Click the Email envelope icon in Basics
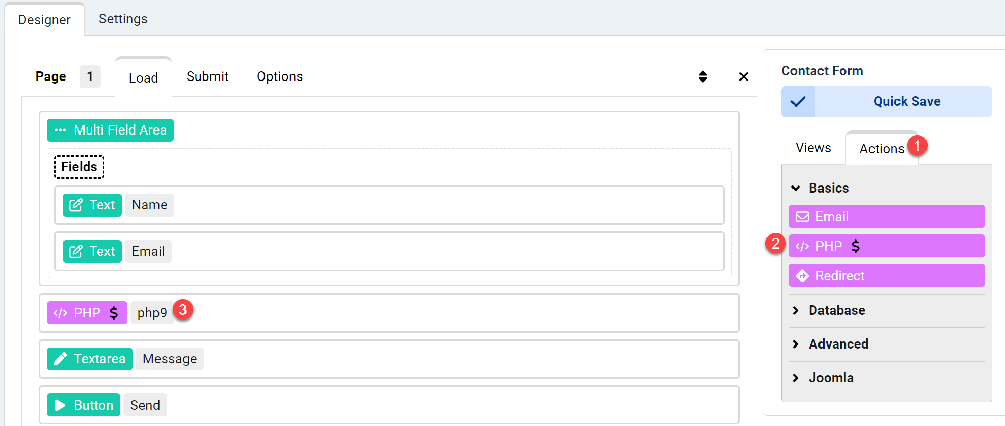 [x=802, y=217]
